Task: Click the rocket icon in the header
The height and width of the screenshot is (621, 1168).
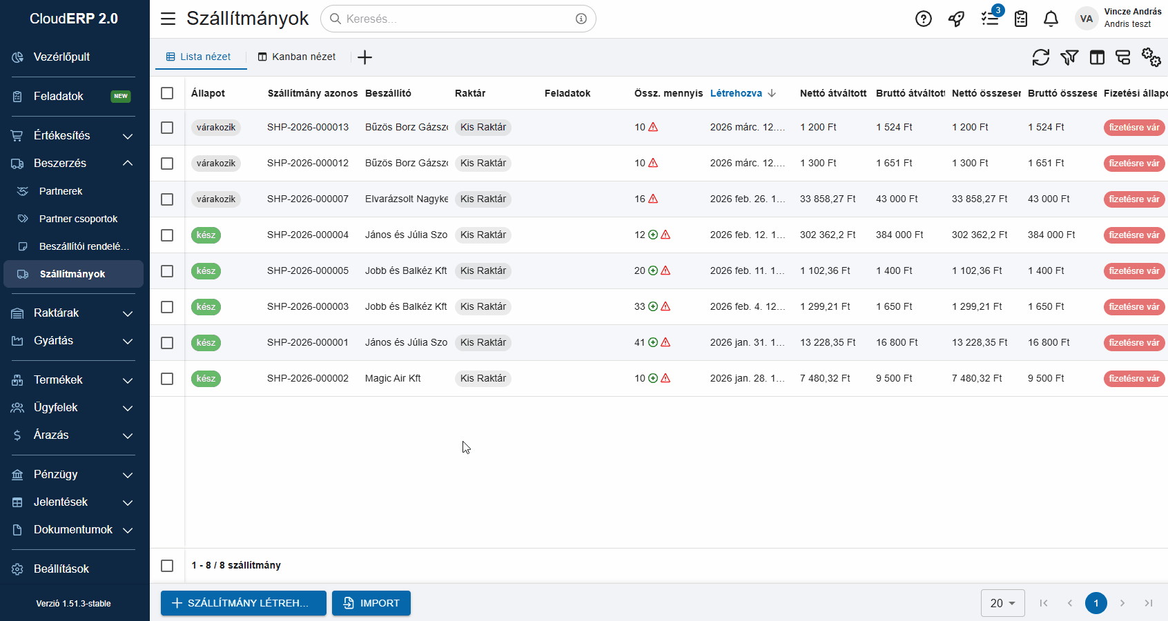Action: point(956,19)
